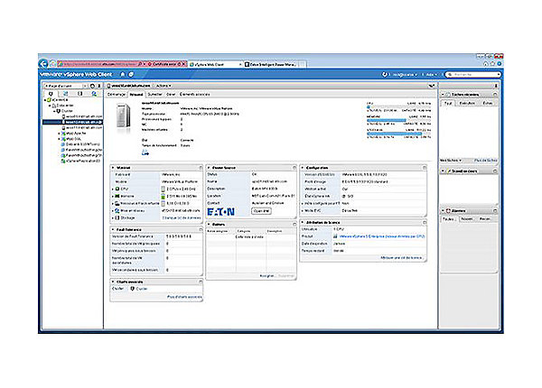
Task: Switch to VMs and Templates navigator icon
Action: pyautogui.click(x=64, y=93)
